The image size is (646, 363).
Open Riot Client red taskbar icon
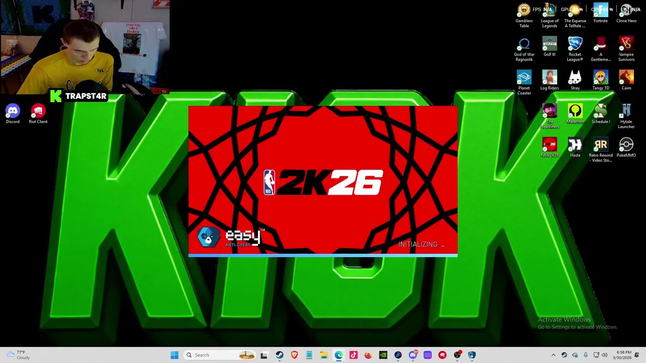tap(443, 355)
